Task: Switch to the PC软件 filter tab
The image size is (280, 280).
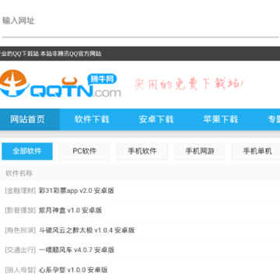Action: click(85, 151)
